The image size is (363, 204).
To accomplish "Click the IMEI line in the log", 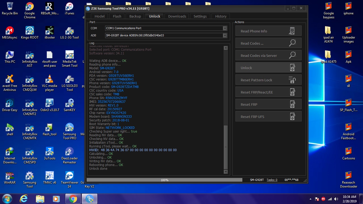I will click(107, 102).
